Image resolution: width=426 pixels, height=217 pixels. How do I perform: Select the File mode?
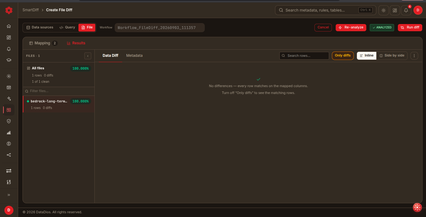pyautogui.click(x=87, y=27)
